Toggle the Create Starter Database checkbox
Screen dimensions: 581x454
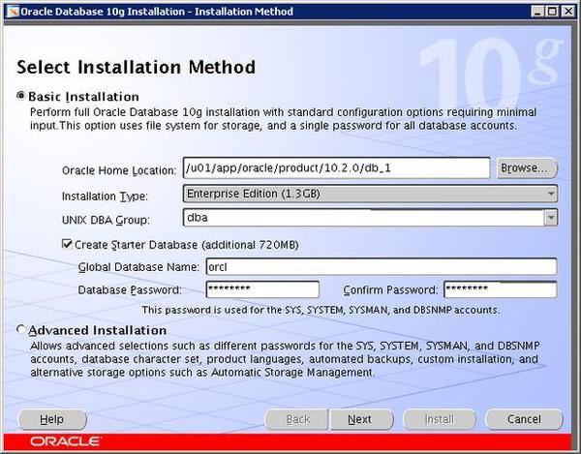click(67, 244)
